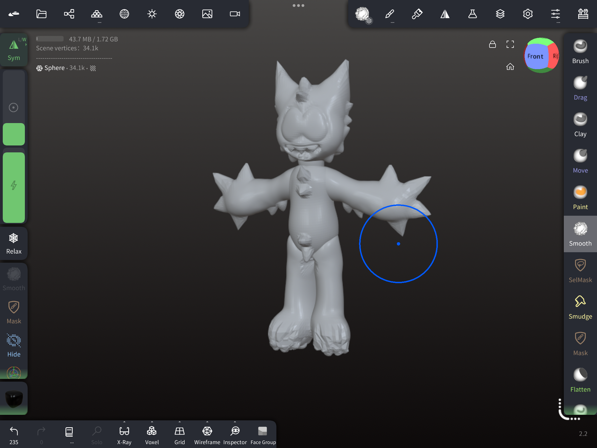Select the Smooth tool in right panel
Image resolution: width=597 pixels, height=448 pixels.
point(580,234)
